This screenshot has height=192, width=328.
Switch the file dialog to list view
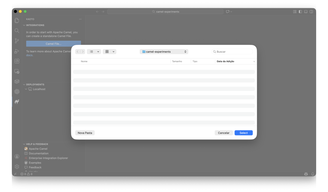pyautogui.click(x=92, y=51)
